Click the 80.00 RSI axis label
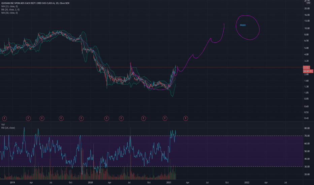Screen dimensions: 314x185 307,128
